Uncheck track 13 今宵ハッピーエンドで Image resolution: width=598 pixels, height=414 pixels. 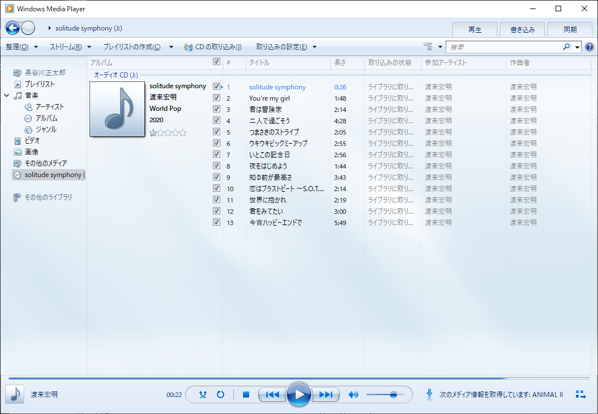tap(216, 222)
